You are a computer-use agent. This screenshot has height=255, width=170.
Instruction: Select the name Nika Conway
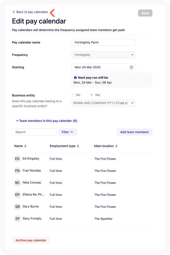pos(32,183)
